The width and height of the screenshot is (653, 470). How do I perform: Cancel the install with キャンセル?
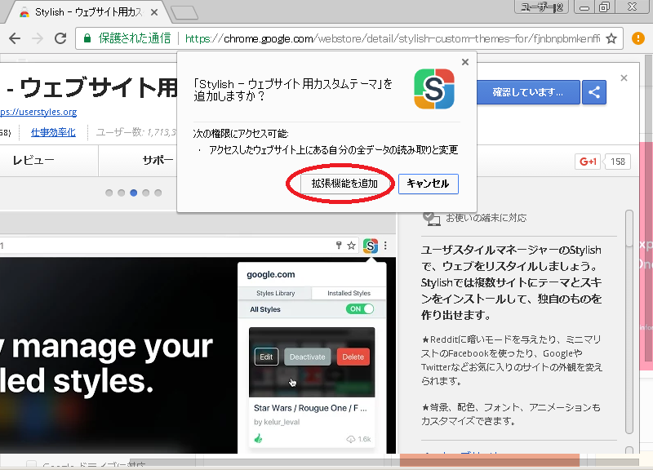point(428,184)
